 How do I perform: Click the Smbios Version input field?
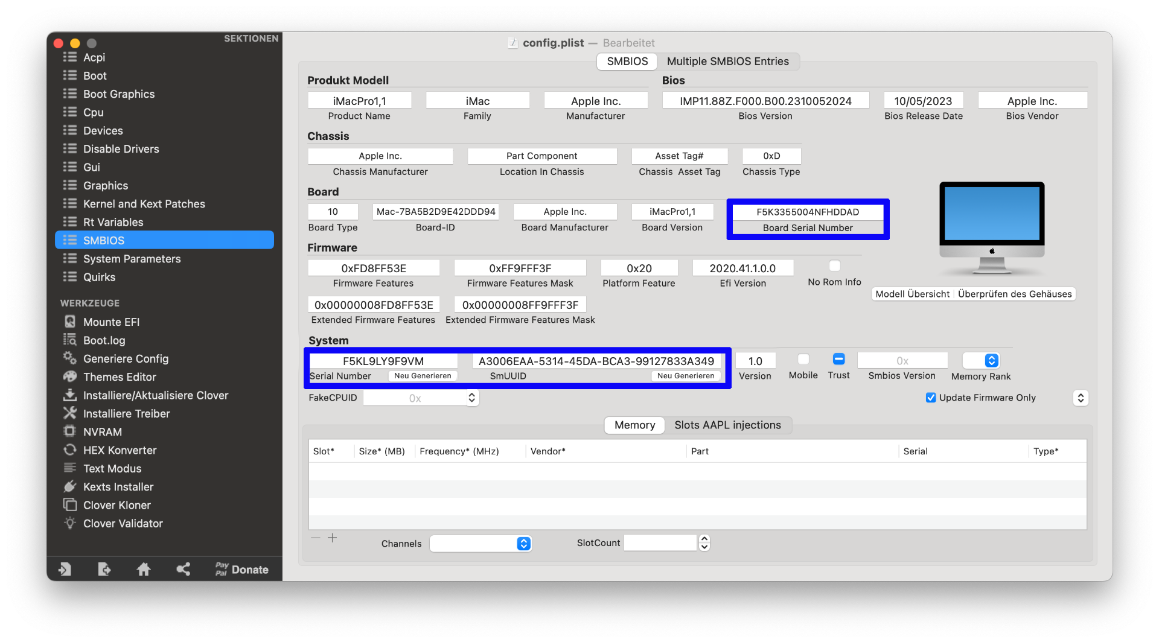click(902, 361)
